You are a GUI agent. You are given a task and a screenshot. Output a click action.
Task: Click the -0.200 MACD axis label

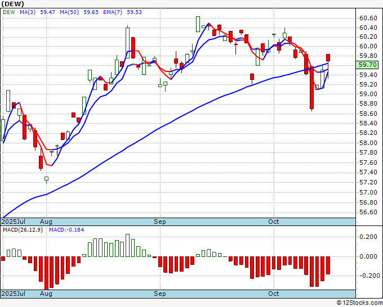367,276
